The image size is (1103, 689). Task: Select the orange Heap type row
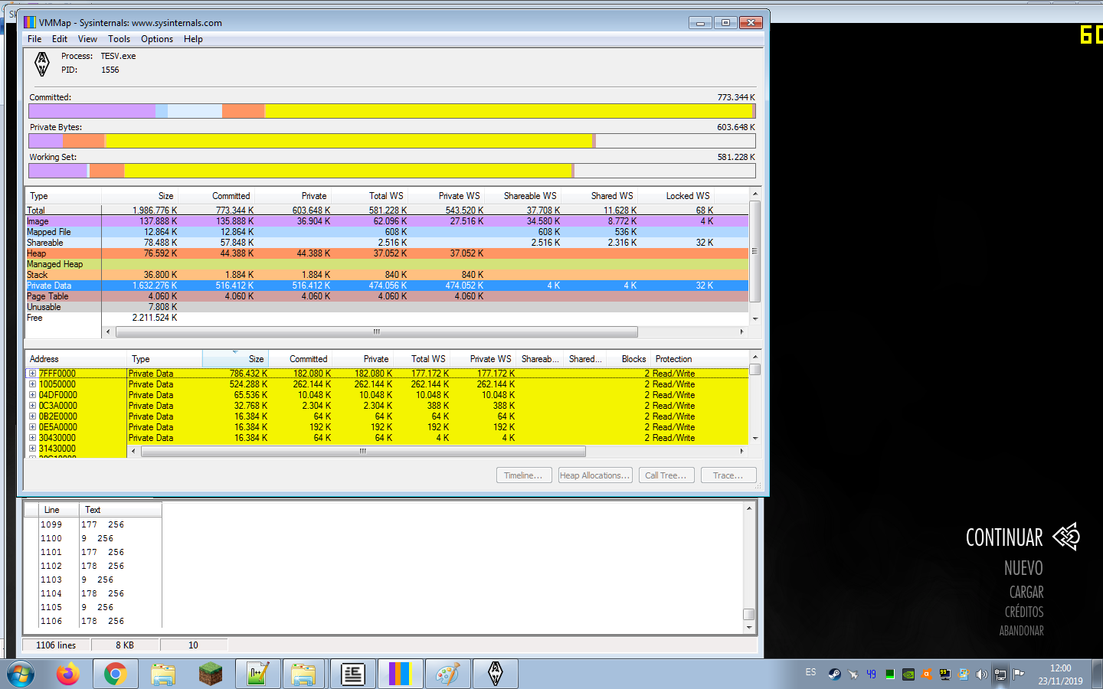click(387, 253)
